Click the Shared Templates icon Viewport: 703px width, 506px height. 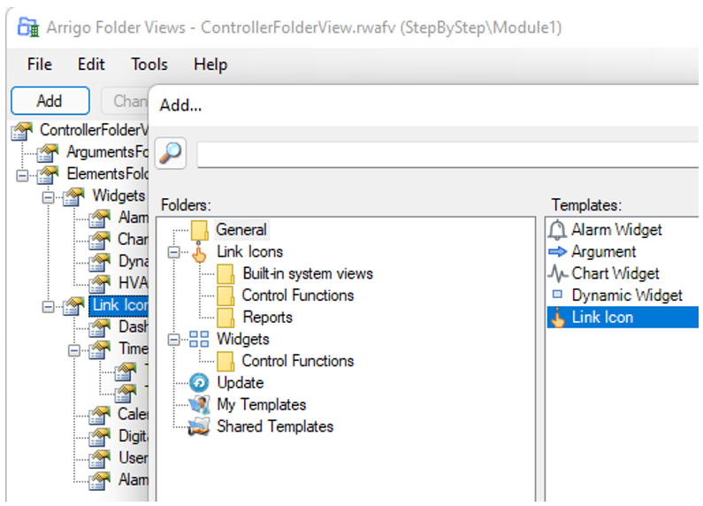click(199, 426)
